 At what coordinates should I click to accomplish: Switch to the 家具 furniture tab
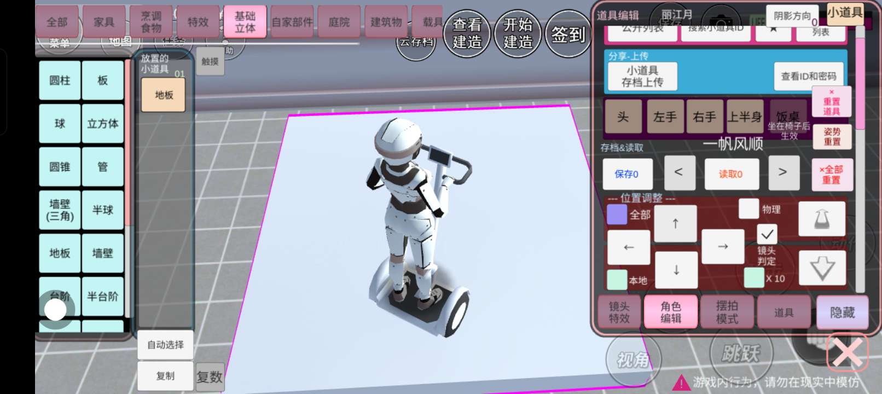coord(104,22)
